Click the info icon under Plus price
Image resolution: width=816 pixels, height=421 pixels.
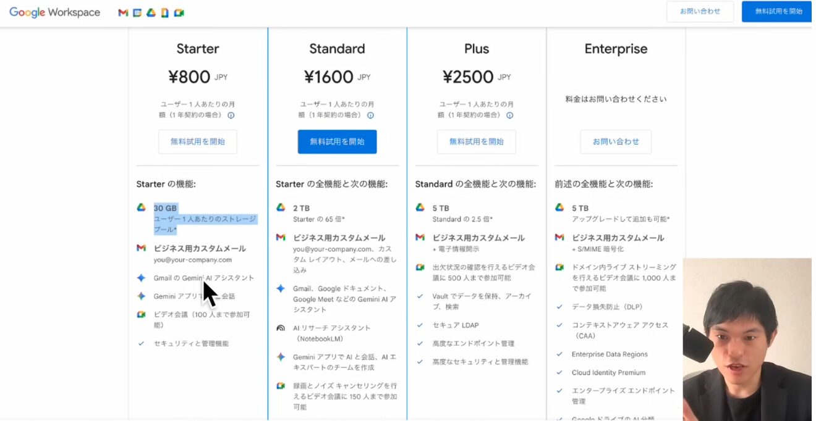(x=510, y=115)
